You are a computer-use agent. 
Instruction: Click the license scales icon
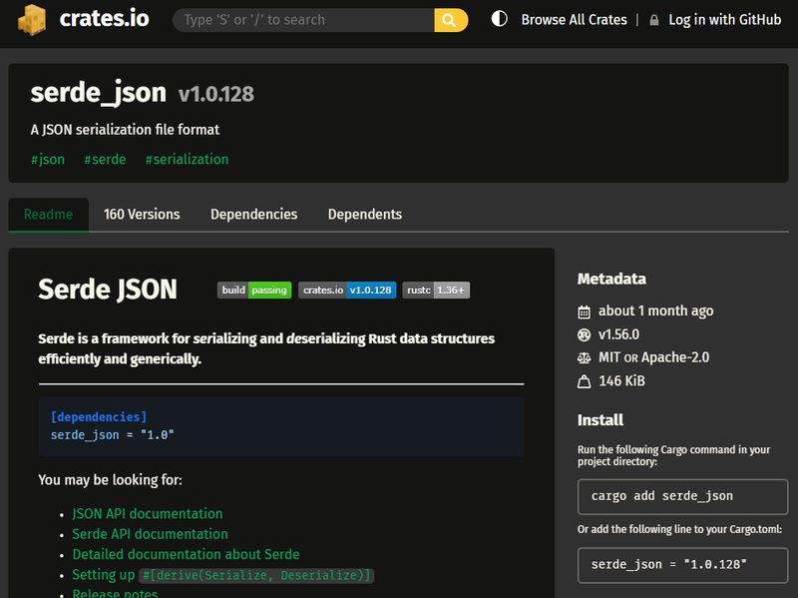[x=584, y=358]
